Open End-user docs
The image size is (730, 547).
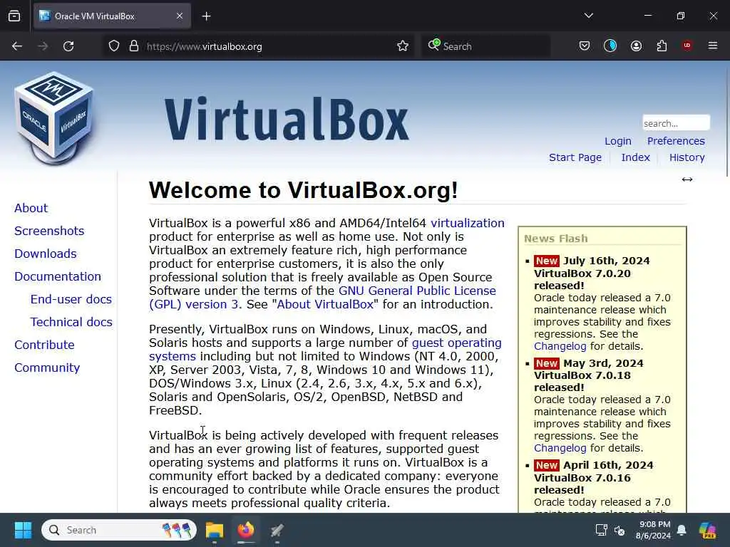tap(71, 299)
